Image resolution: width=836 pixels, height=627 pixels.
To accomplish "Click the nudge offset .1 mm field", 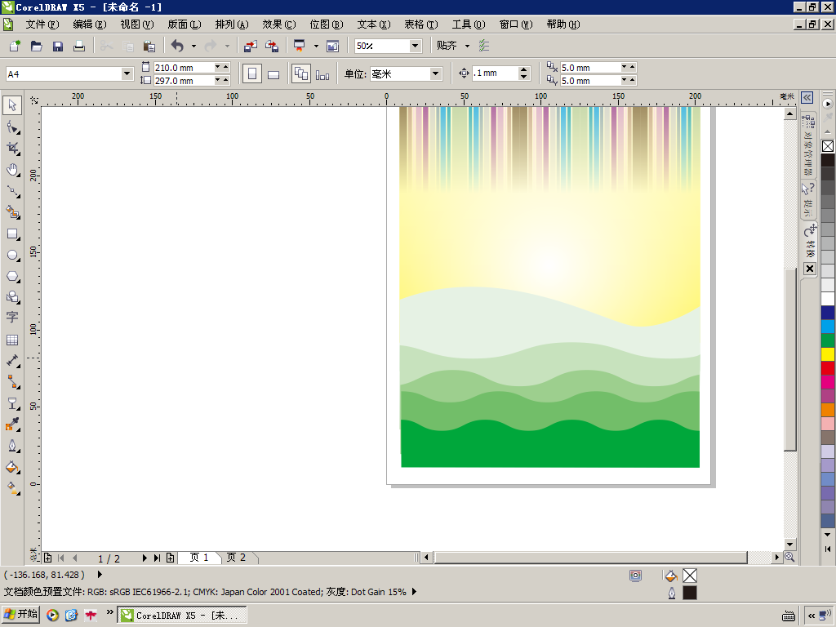I will click(495, 73).
